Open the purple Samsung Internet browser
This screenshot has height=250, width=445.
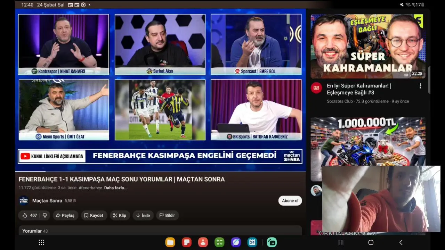236,242
